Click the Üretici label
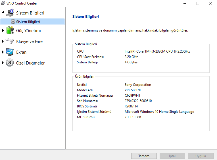Image resolution: width=217 pixels, height=160 pixels. tap(82, 85)
